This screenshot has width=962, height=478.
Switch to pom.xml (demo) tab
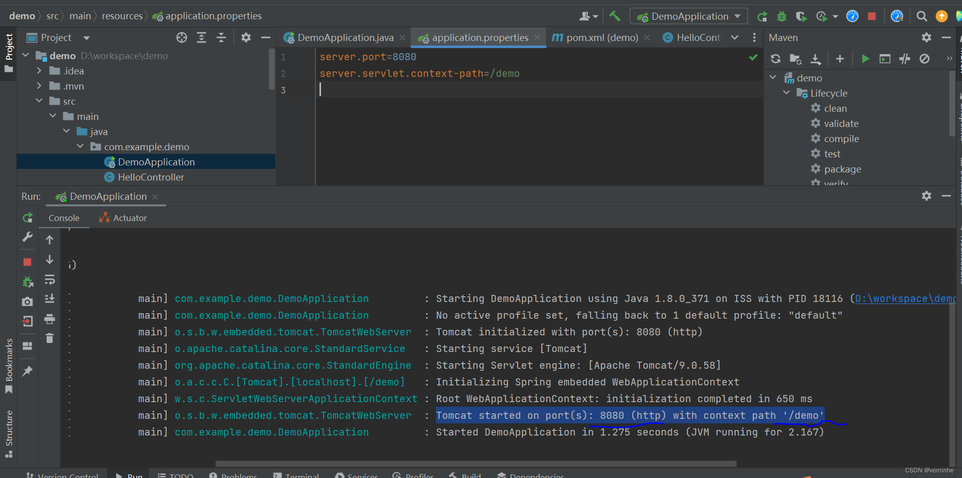pos(602,37)
